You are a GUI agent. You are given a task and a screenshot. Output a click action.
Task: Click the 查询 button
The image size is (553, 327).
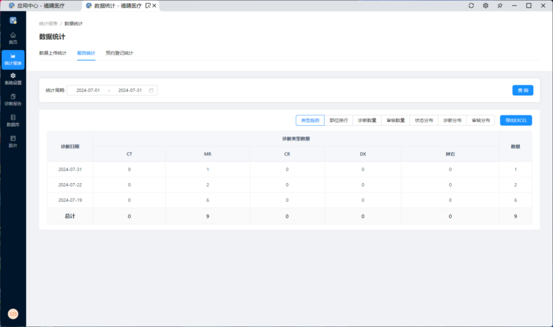pos(522,90)
